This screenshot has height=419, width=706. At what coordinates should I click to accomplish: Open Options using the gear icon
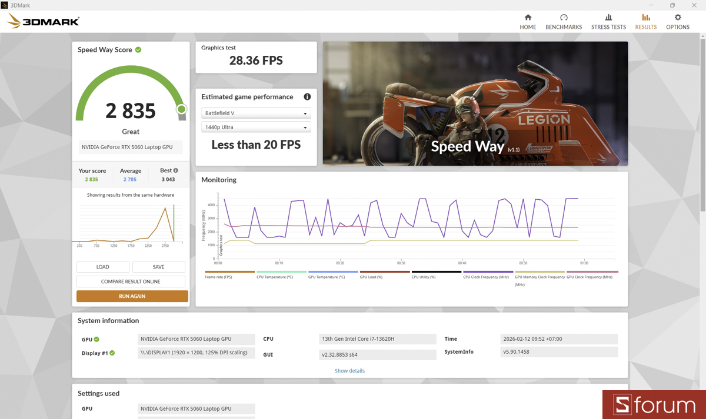(x=677, y=22)
